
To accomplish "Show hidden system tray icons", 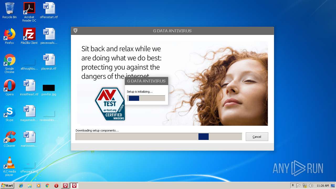I will point(293,186).
